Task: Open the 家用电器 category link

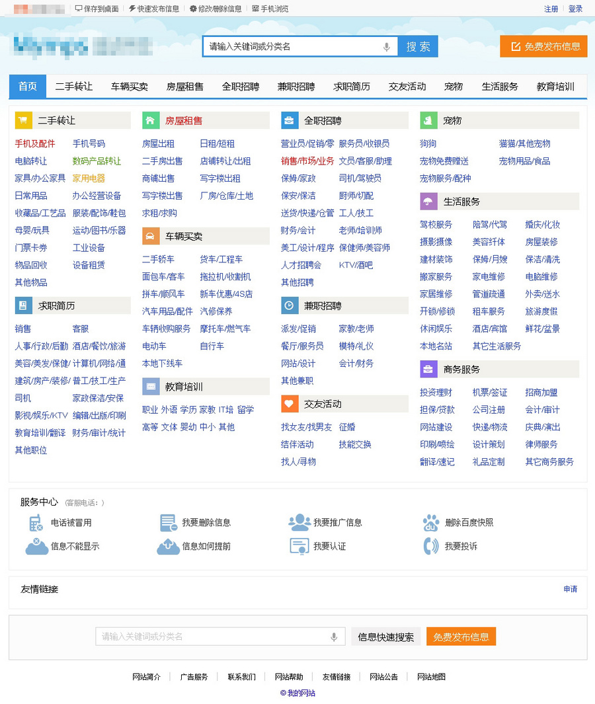Action: [89, 178]
